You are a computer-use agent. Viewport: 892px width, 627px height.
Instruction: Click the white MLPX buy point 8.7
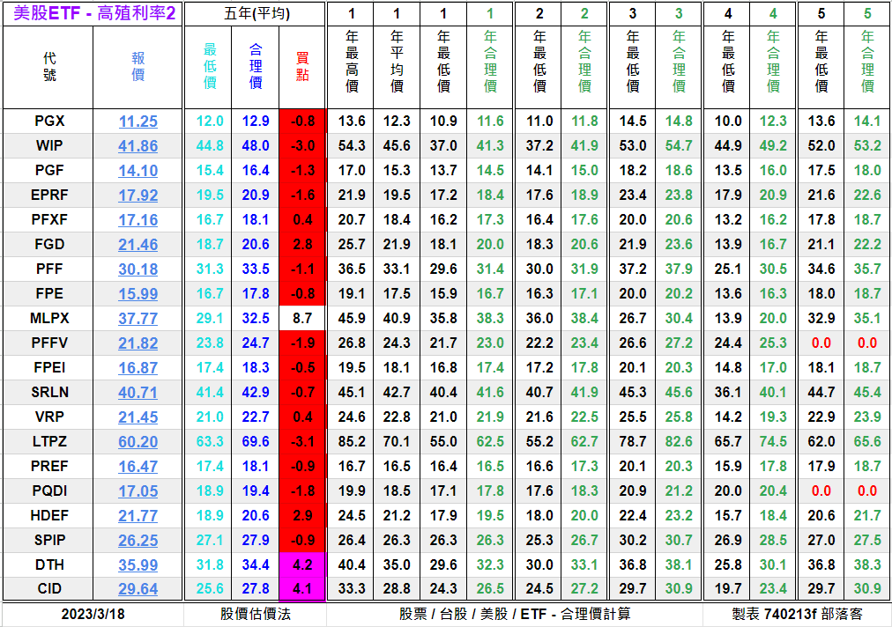point(302,318)
